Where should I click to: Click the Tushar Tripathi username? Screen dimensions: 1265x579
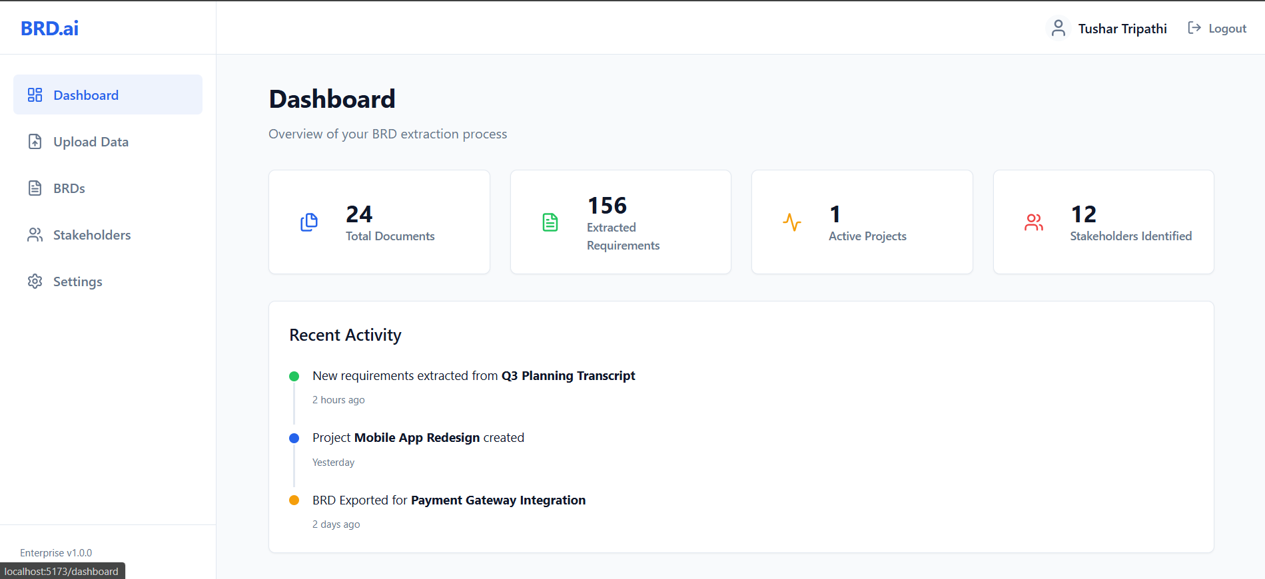1122,29
